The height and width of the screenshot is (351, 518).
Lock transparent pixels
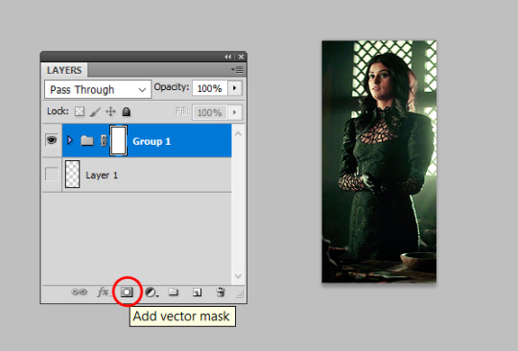pos(80,111)
